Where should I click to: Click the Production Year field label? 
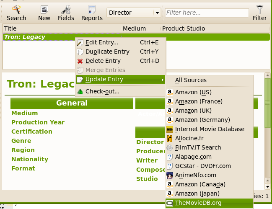point(38,122)
